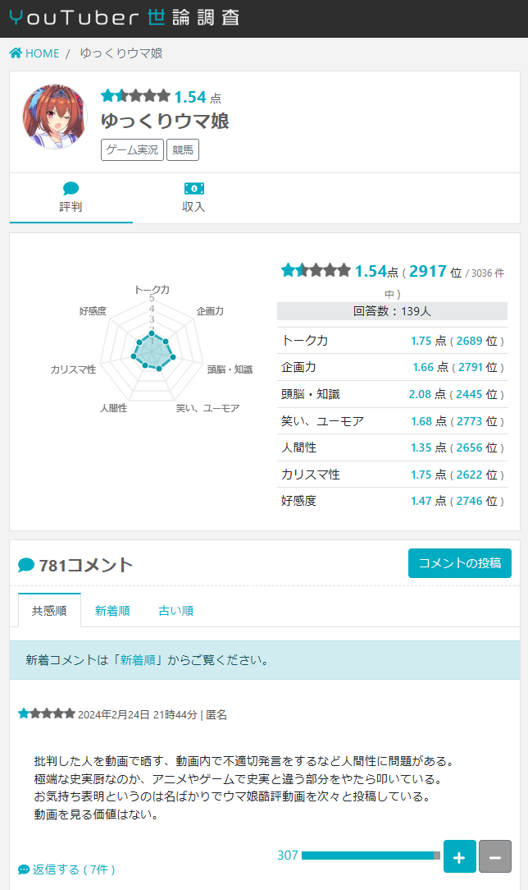Click the comment bubble beside 781コメント
The width and height of the screenshot is (528, 890).
pos(26,565)
